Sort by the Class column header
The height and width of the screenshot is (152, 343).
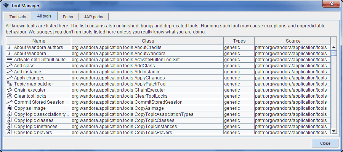[x=148, y=41]
